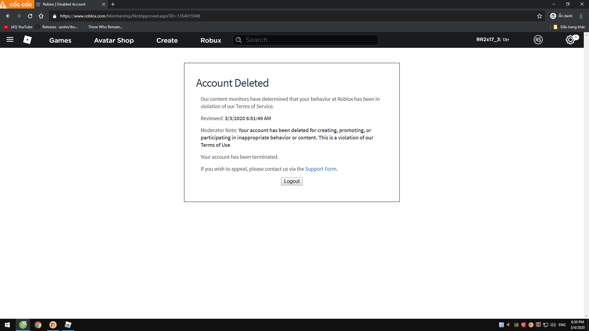Click the Account Deleted heading
The height and width of the screenshot is (331, 589).
click(x=232, y=83)
